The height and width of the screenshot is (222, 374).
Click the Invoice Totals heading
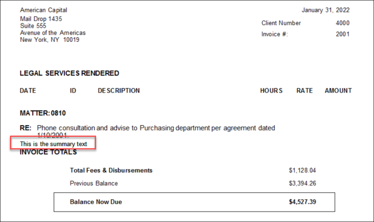pyautogui.click(x=48, y=153)
